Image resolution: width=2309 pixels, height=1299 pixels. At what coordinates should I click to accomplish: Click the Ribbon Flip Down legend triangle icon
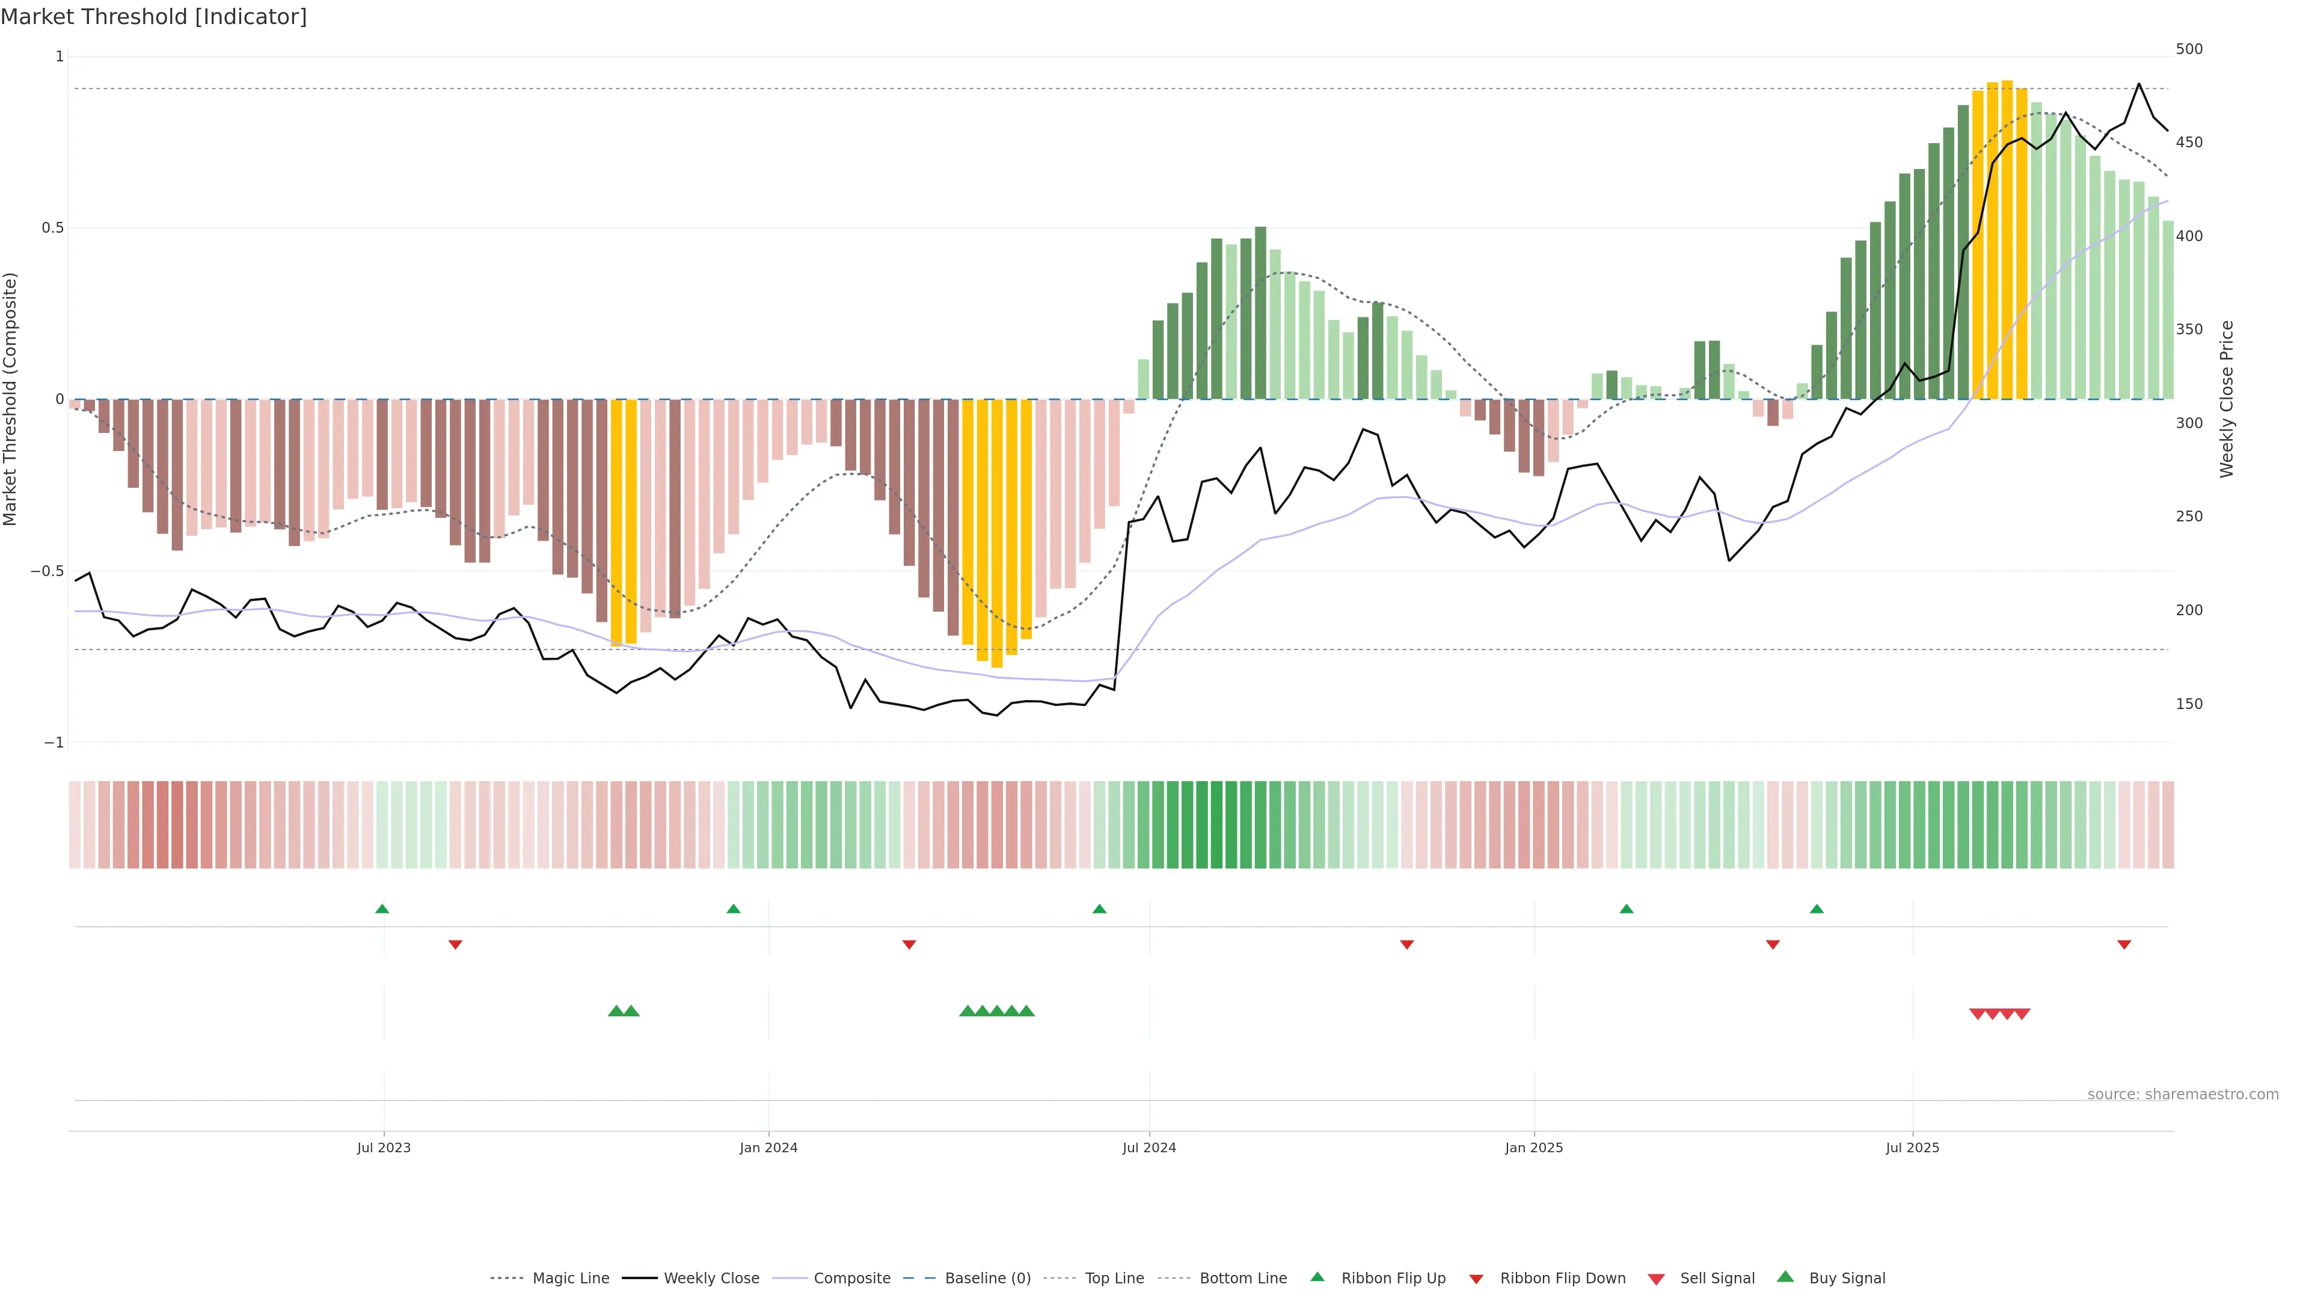[1476, 1279]
